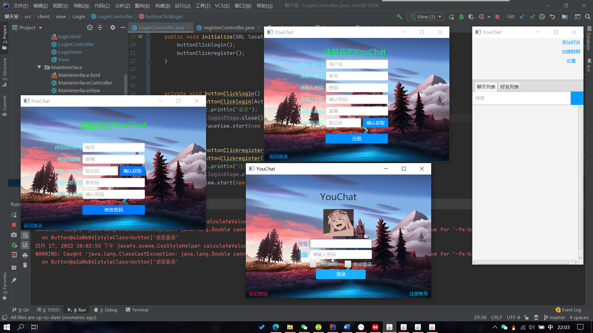The image size is (593, 333).
Task: Check the 记住密码 checkbox
Action: click(x=313, y=264)
